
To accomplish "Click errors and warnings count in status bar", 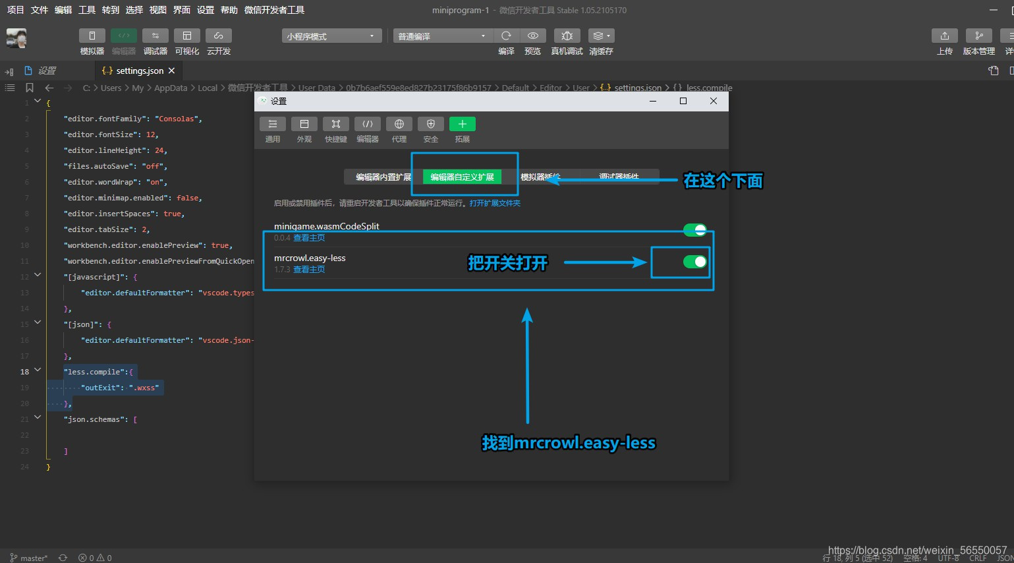I will tap(95, 558).
